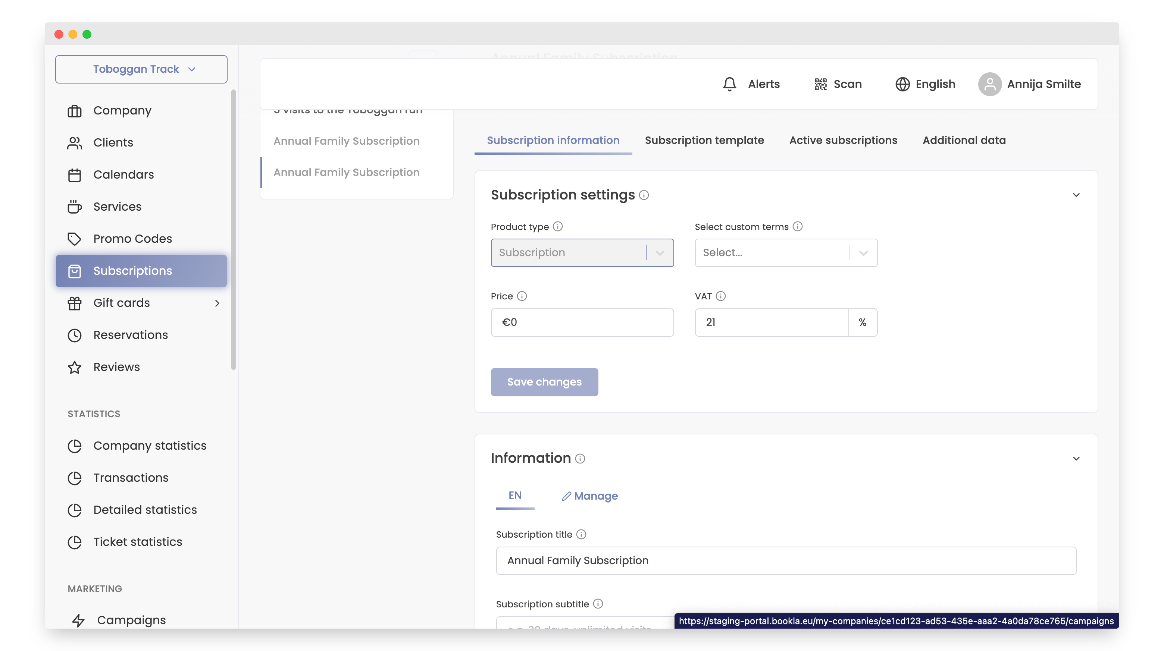Switch to the Active subscriptions tab
The width and height of the screenshot is (1164, 651).
843,141
